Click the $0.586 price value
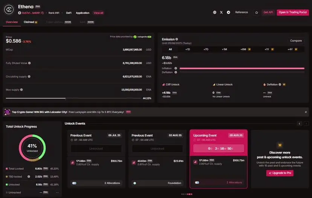This screenshot has width=312, height=198. (x=14, y=41)
